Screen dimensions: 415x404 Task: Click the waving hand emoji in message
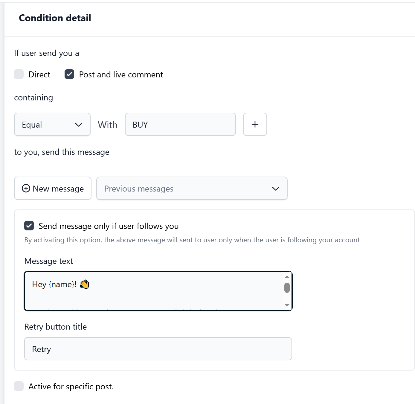pyautogui.click(x=85, y=284)
